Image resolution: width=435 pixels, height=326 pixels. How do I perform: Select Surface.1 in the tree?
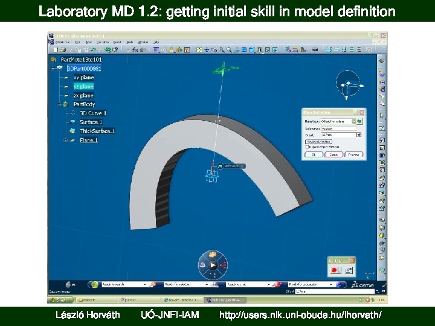coord(91,122)
